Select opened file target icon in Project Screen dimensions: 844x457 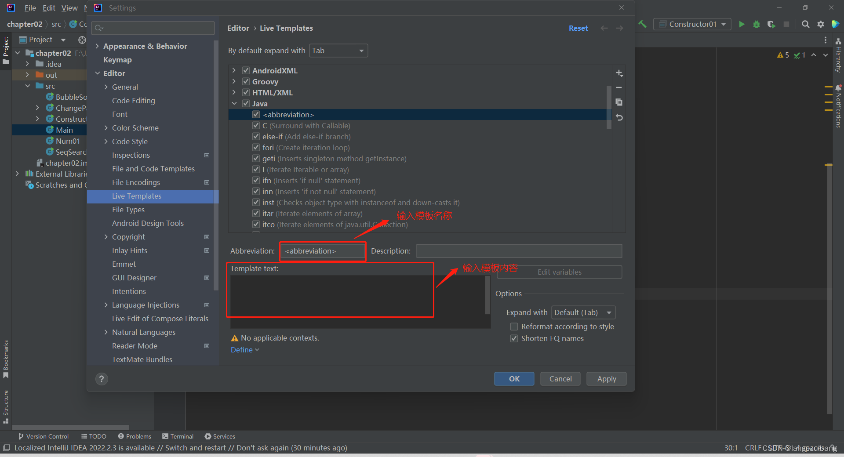point(82,40)
